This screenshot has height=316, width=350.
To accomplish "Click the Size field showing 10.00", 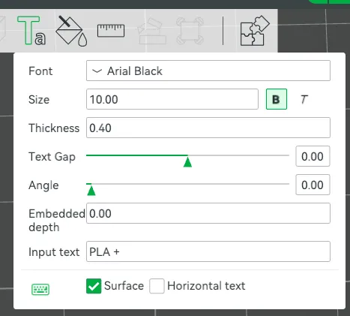I will click(172, 99).
